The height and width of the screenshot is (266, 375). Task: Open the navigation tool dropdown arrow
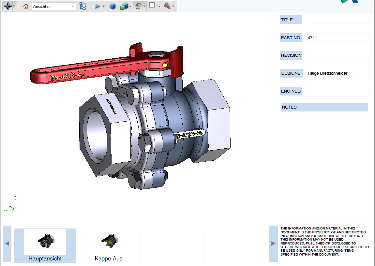[14, 6]
